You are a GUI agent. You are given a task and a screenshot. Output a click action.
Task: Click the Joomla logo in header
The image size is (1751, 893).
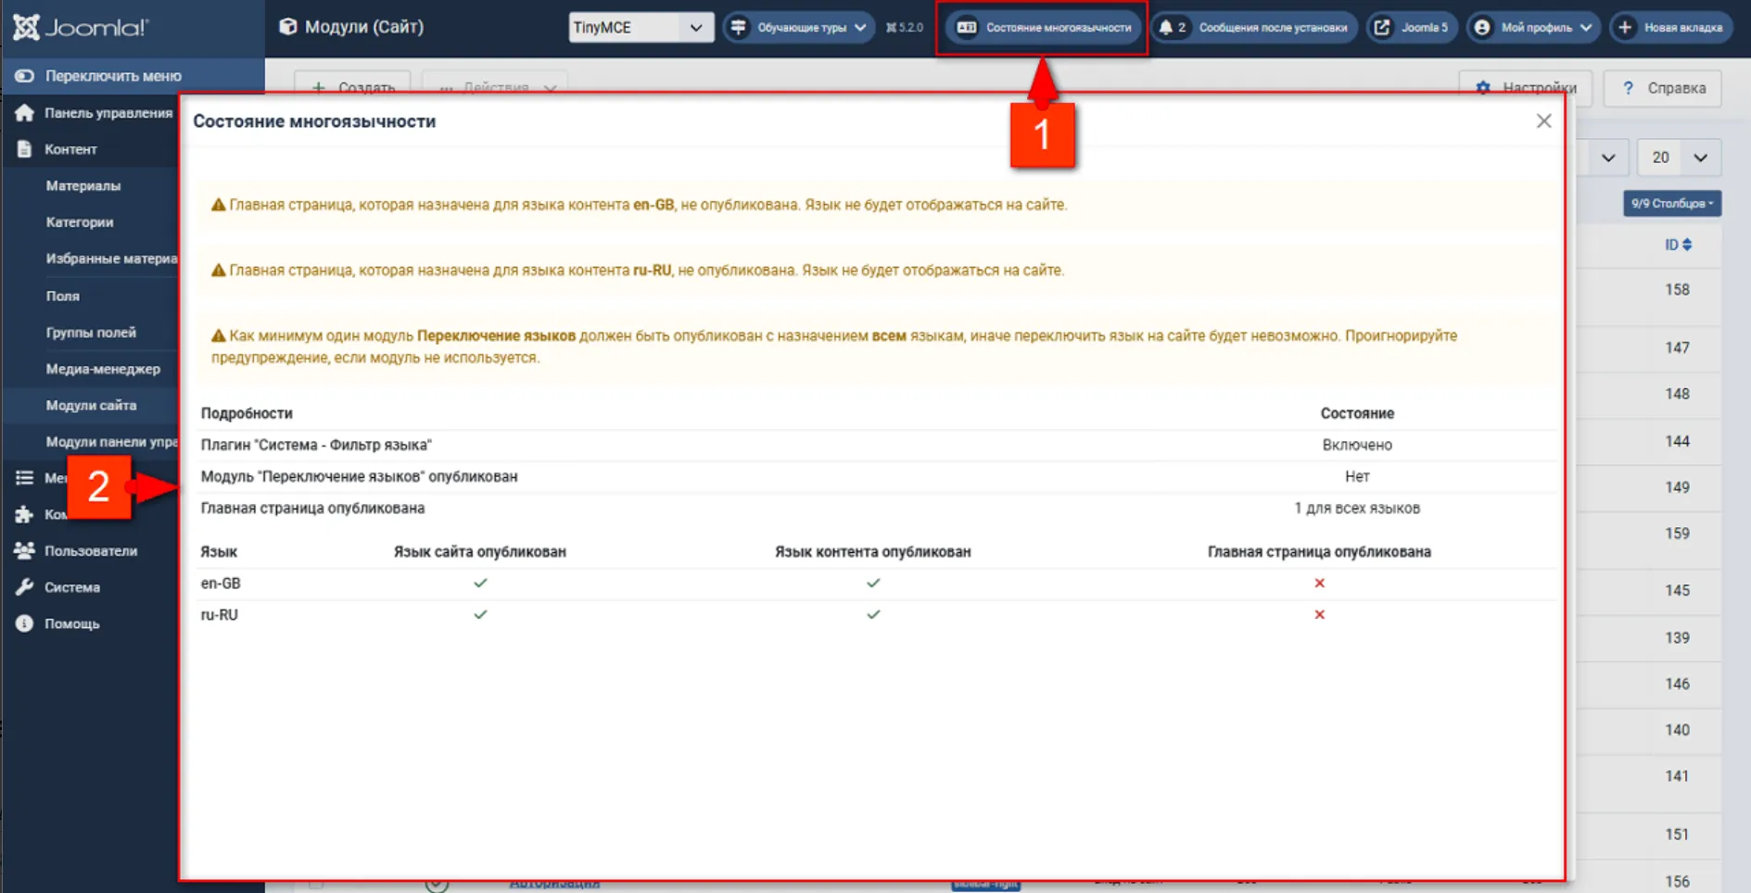click(x=81, y=28)
